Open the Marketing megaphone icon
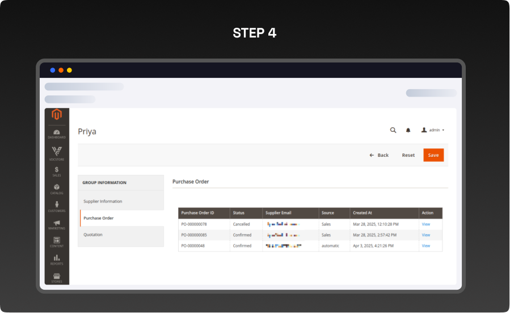 [57, 225]
